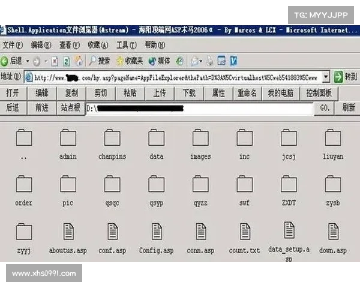Image resolution: width=360 pixels, height=288 pixels.
Task: Click the 转到 (Go) address button
Action: pos(346,77)
